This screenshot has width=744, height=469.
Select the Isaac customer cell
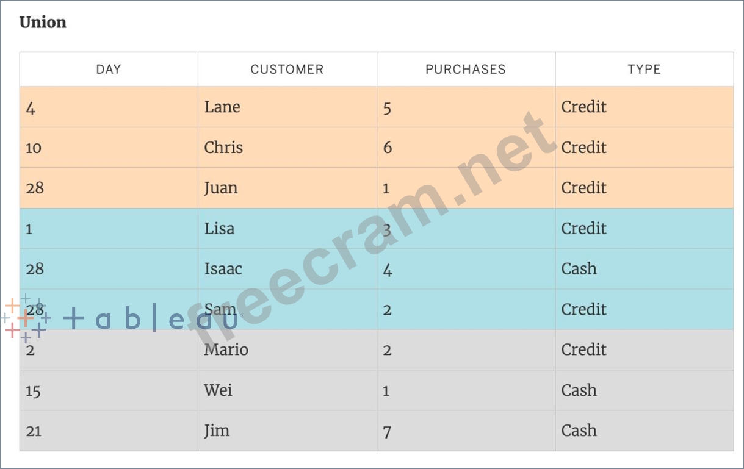pos(223,269)
